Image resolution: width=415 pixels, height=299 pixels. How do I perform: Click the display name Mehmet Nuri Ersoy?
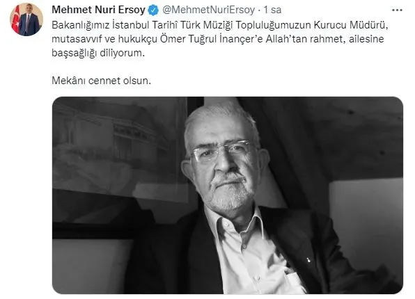(x=98, y=10)
